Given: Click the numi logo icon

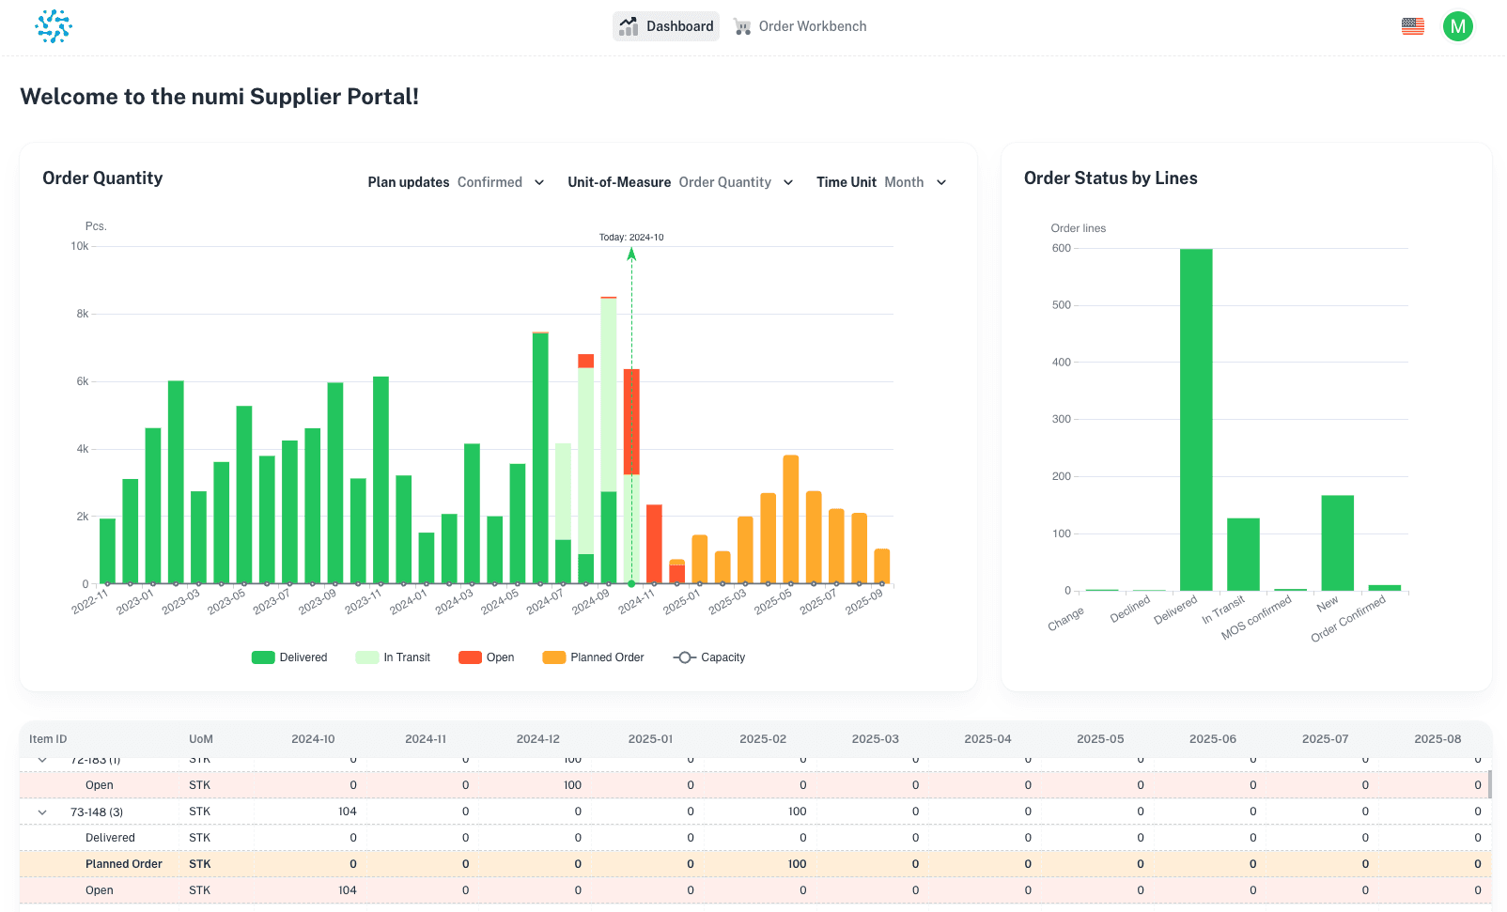Looking at the screenshot, I should tap(54, 26).
